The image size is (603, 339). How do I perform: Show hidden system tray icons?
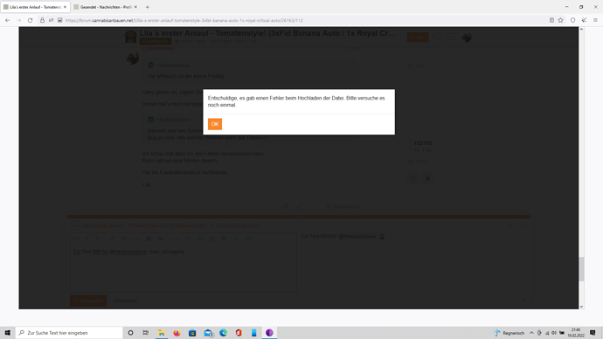pyautogui.click(x=531, y=333)
